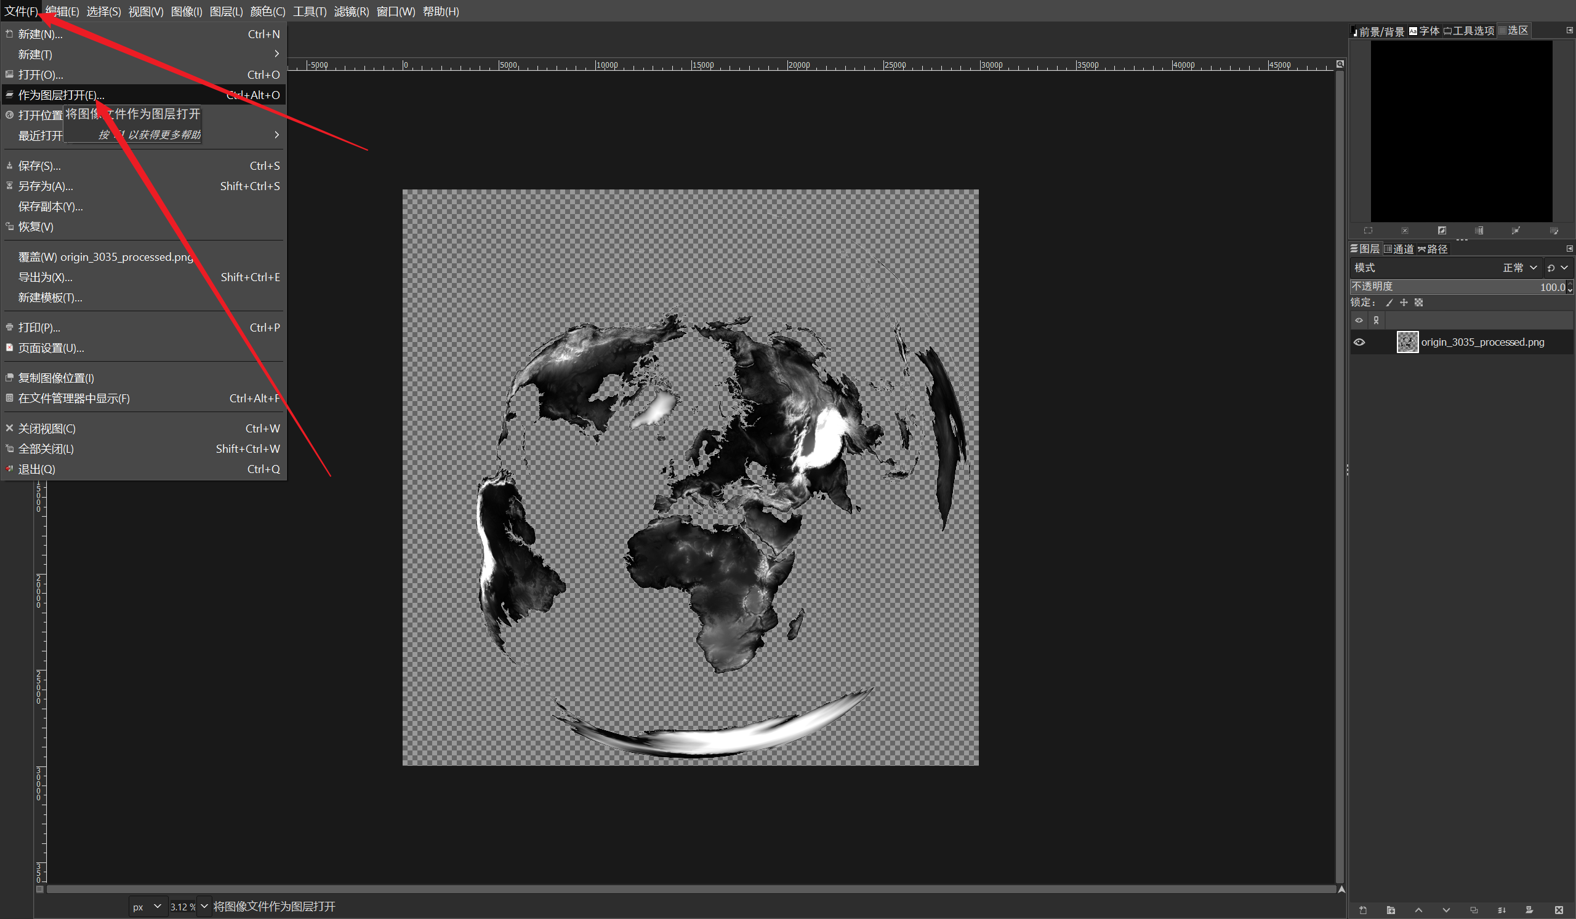Image resolution: width=1576 pixels, height=919 pixels.
Task: Open the 图层(L) menu
Action: tap(227, 11)
